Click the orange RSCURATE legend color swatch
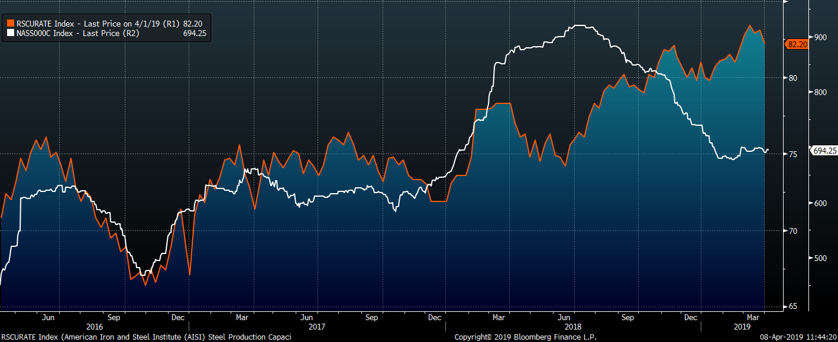The width and height of the screenshot is (838, 342). click(9, 23)
